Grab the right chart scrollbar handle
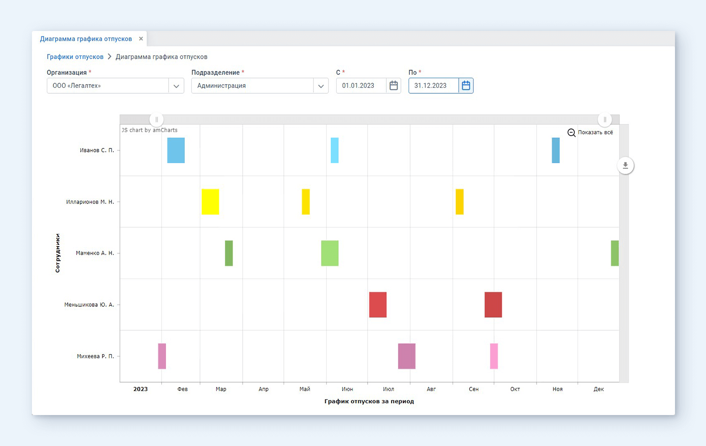The width and height of the screenshot is (706, 446). coord(605,120)
